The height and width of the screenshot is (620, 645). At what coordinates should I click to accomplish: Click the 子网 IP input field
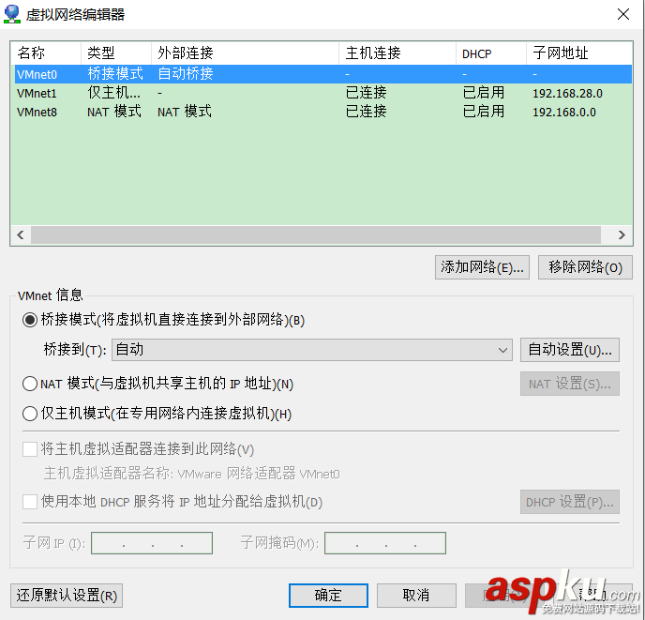click(152, 543)
